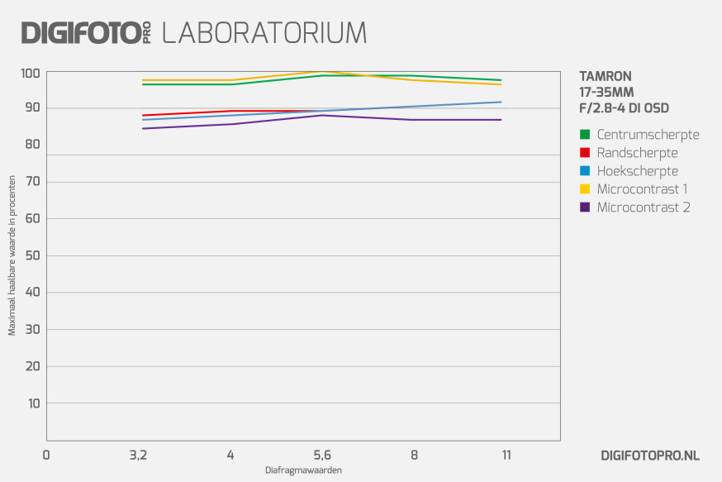
Task: Click the DIGIFOTOPRO.NL website text
Action: tap(649, 456)
